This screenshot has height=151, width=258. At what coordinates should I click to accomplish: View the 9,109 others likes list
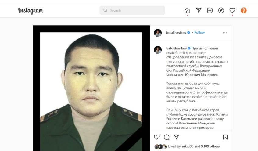click(x=210, y=146)
